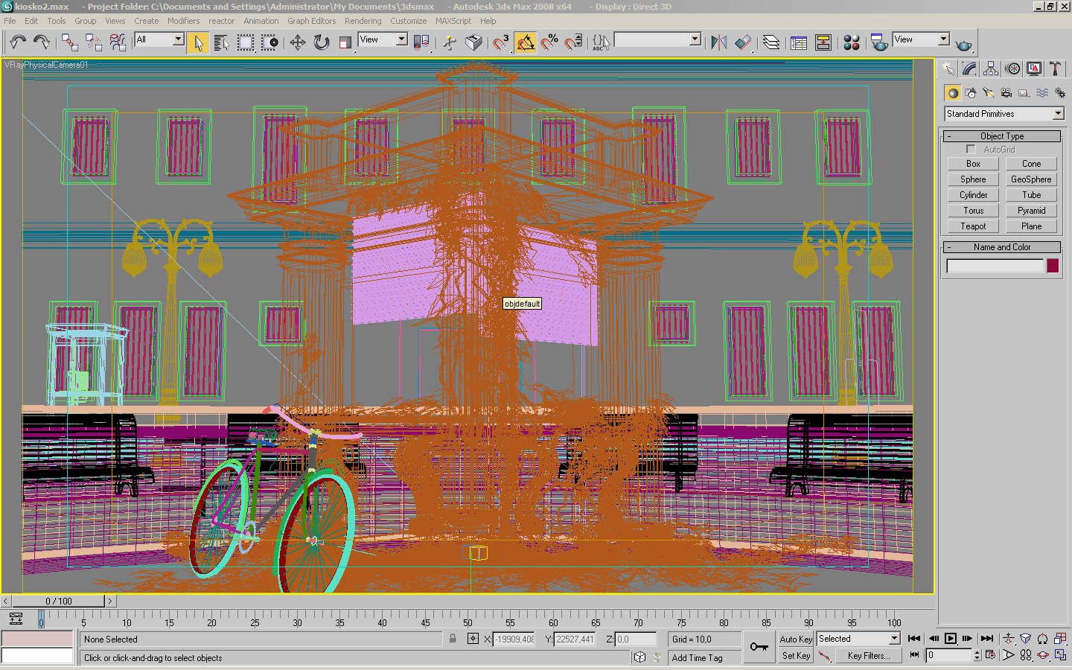Collapse the Object Type rollout
The height and width of the screenshot is (670, 1072).
point(1002,136)
